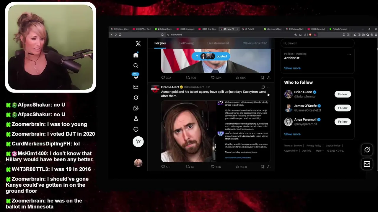Open a new browser tab
The width and height of the screenshot is (378, 212).
[x=352, y=29]
